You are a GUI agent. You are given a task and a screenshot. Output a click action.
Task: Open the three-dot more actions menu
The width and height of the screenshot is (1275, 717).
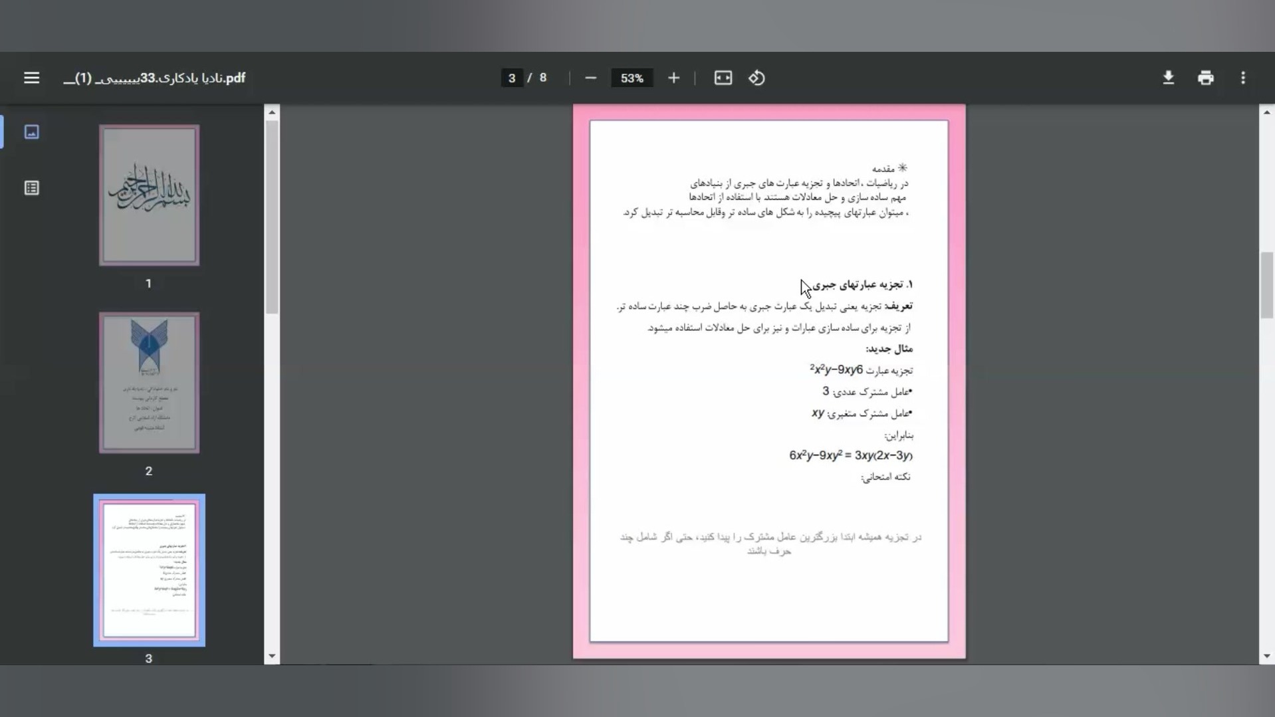pyautogui.click(x=1242, y=78)
